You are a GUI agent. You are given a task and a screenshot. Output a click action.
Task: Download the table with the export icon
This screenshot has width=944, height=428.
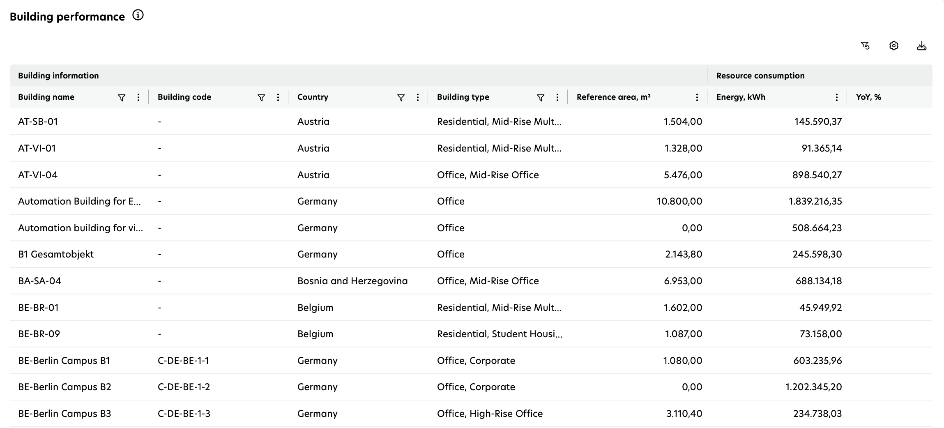pos(922,46)
